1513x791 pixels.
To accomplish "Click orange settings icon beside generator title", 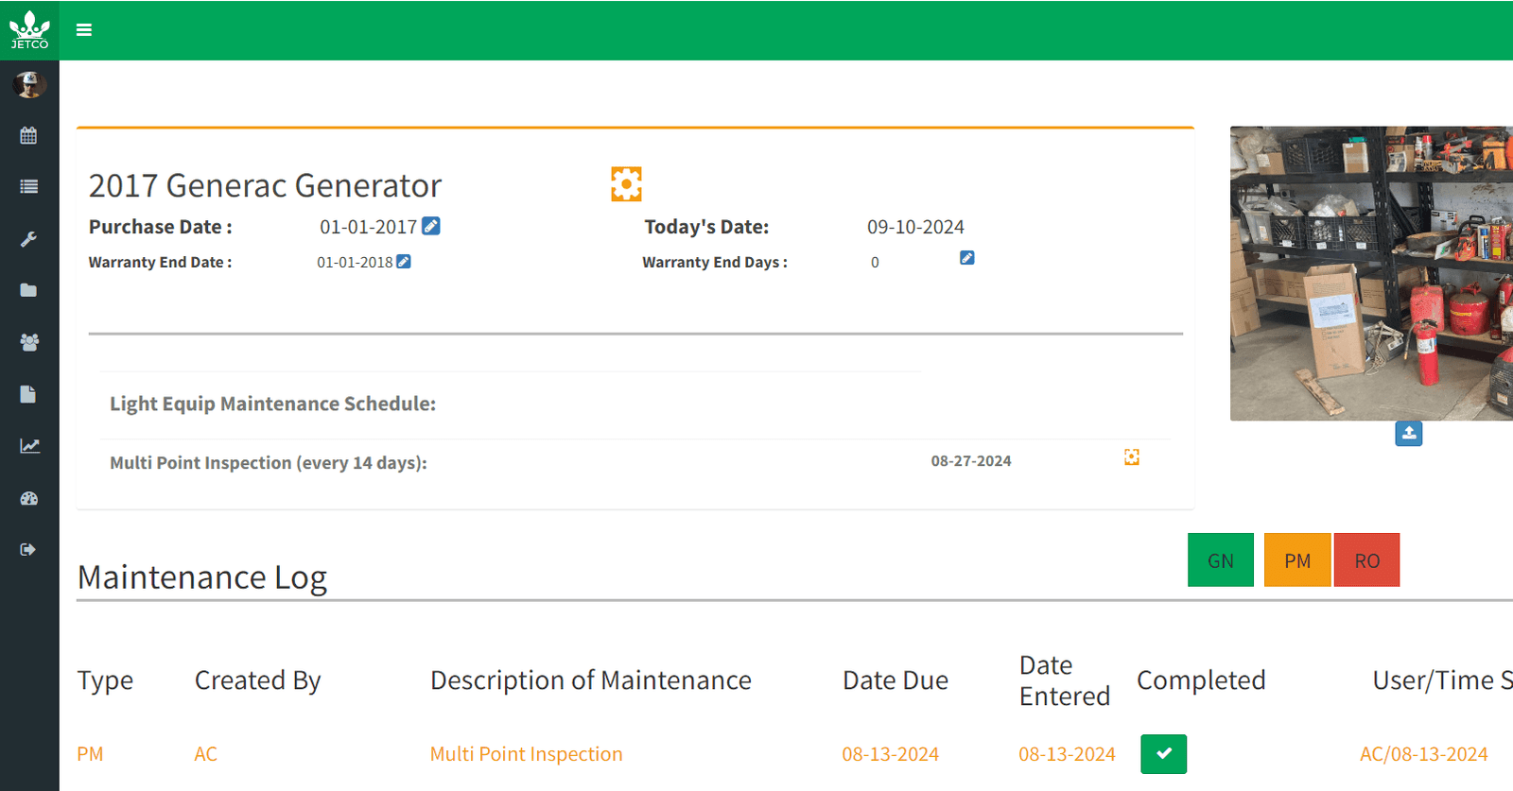I will click(x=626, y=184).
